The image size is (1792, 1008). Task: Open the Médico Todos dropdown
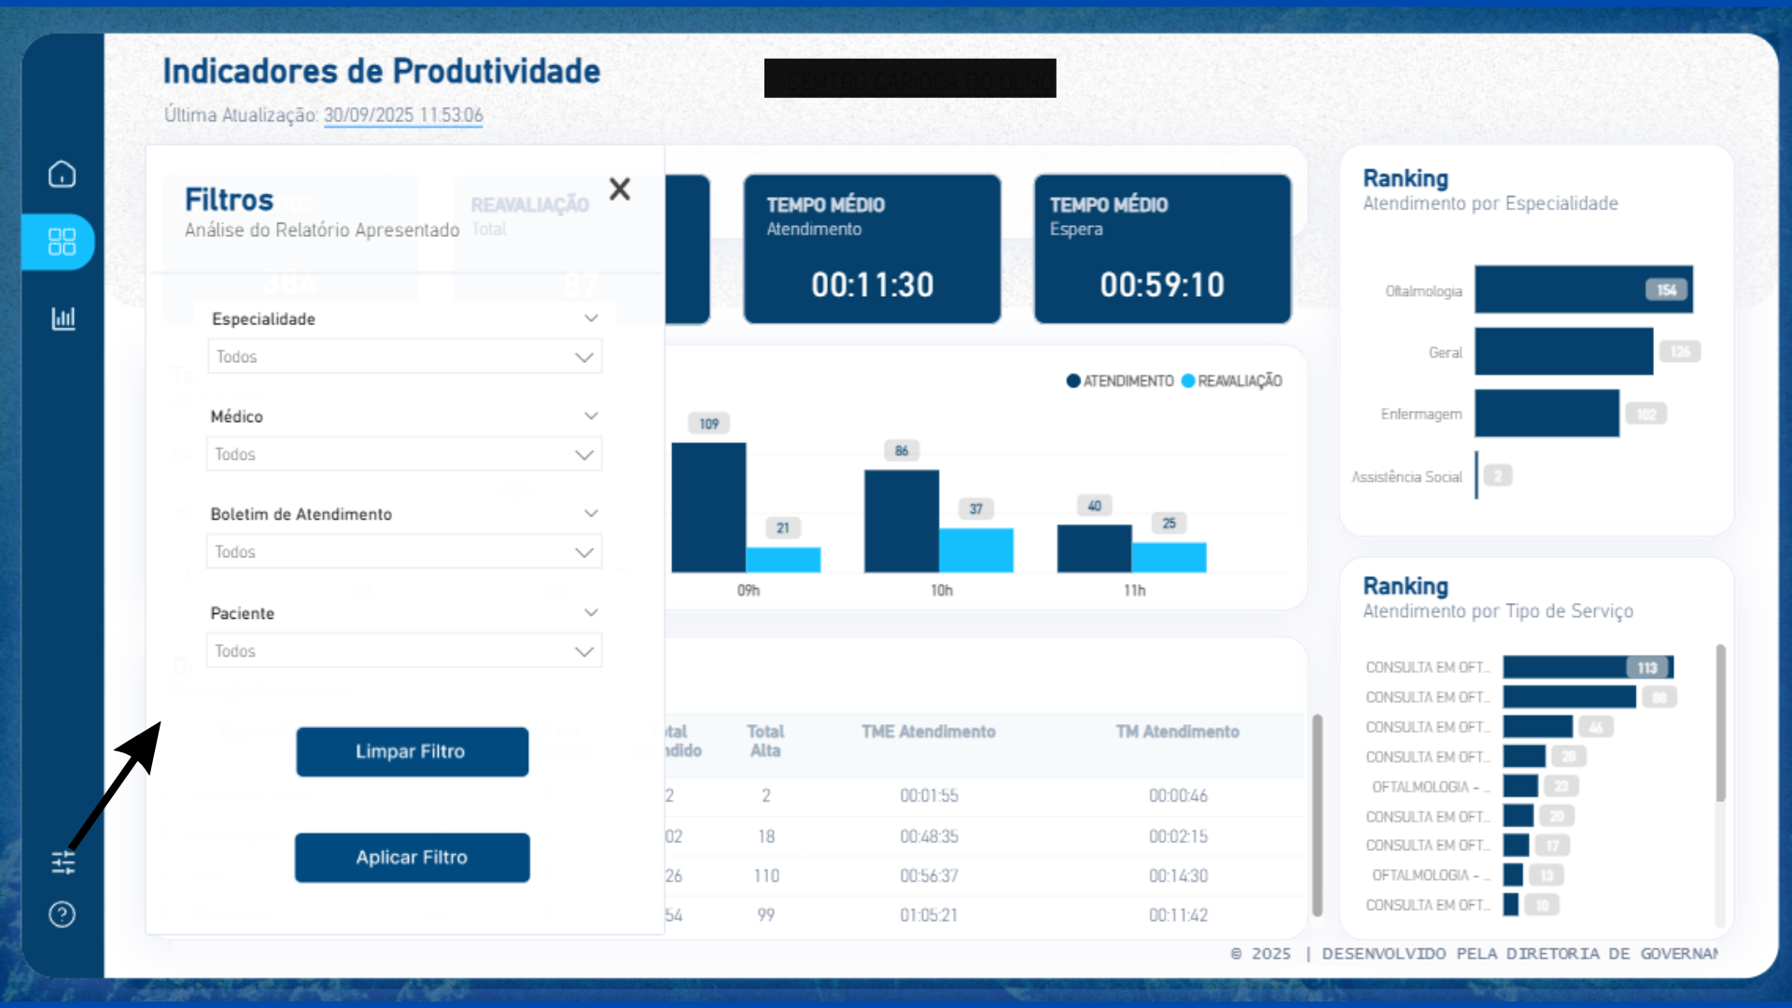tap(404, 455)
